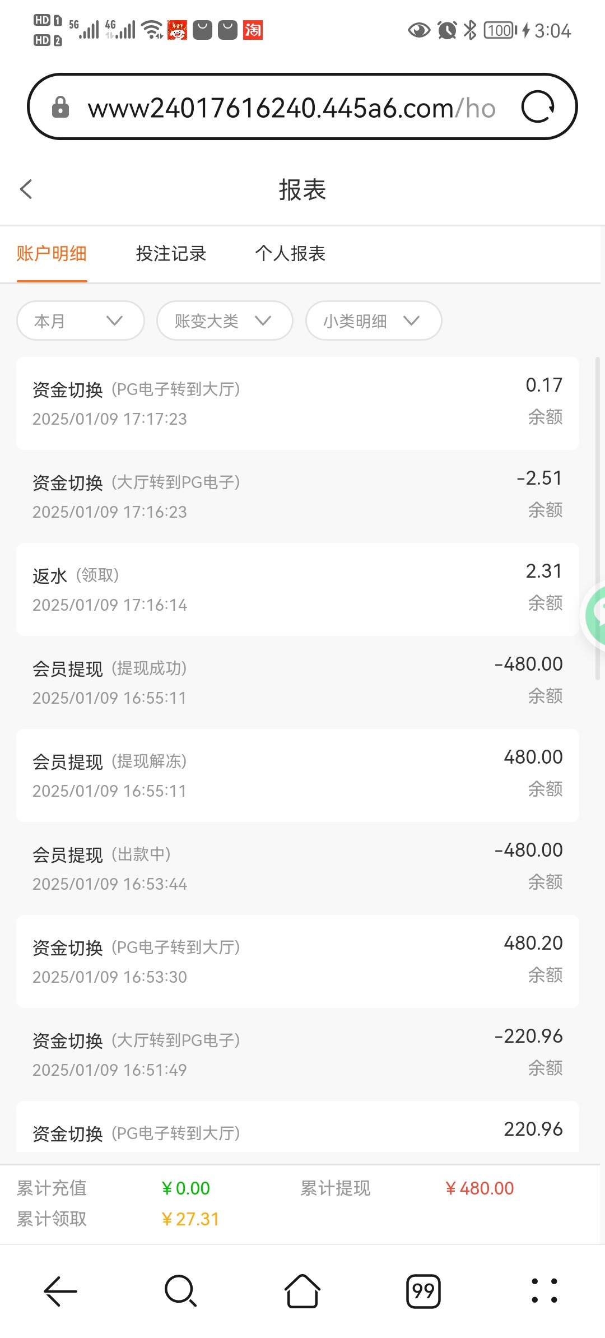Click the page scrollbar on right edge
605x1338 pixels.
pyautogui.click(x=597, y=518)
